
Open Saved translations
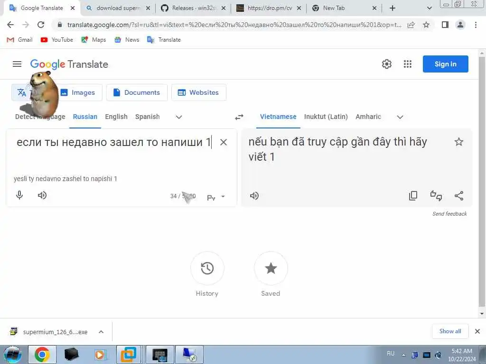tap(271, 268)
